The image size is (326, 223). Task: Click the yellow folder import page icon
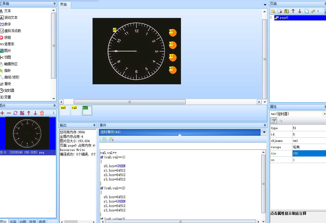[286, 11]
